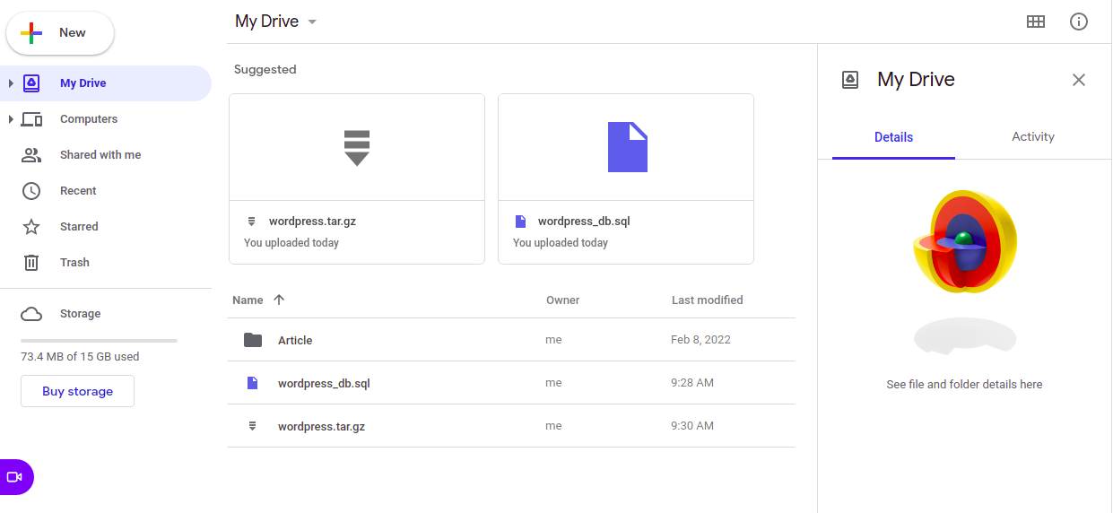Click the My Drive icon in details panel
This screenshot has width=1113, height=513.
(850, 80)
